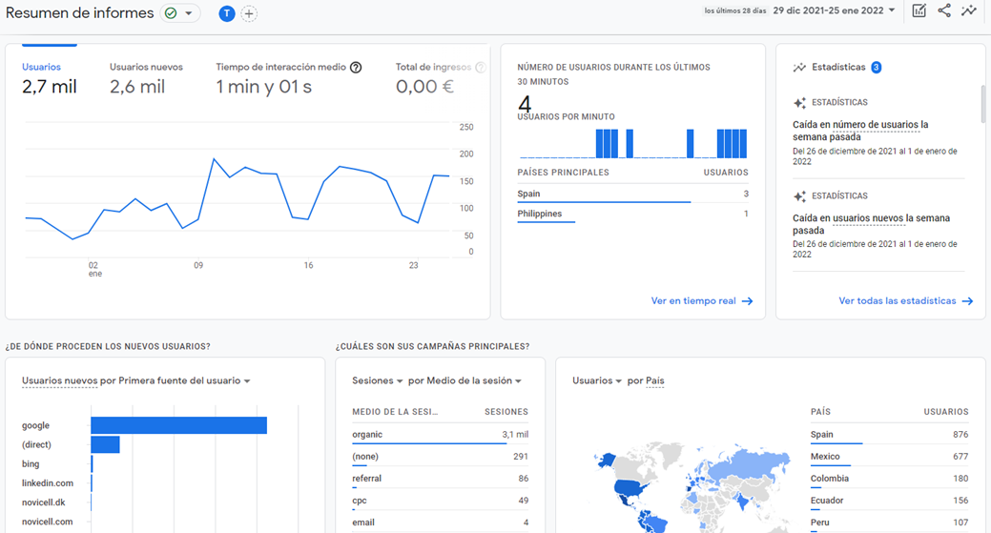
Task: Click the world map of users
Action: (692, 487)
